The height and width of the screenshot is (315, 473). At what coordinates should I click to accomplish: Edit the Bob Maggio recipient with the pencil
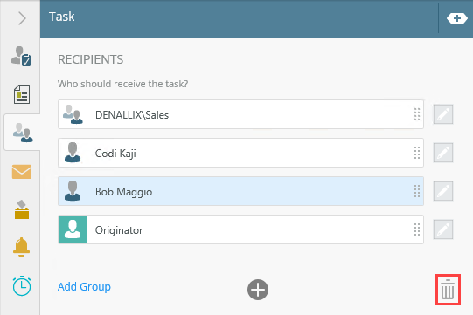[x=443, y=191]
